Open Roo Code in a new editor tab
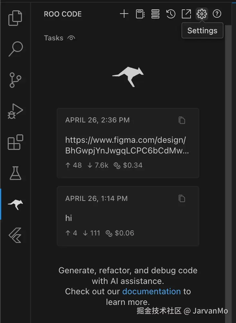This screenshot has width=236, height=323. 186,14
